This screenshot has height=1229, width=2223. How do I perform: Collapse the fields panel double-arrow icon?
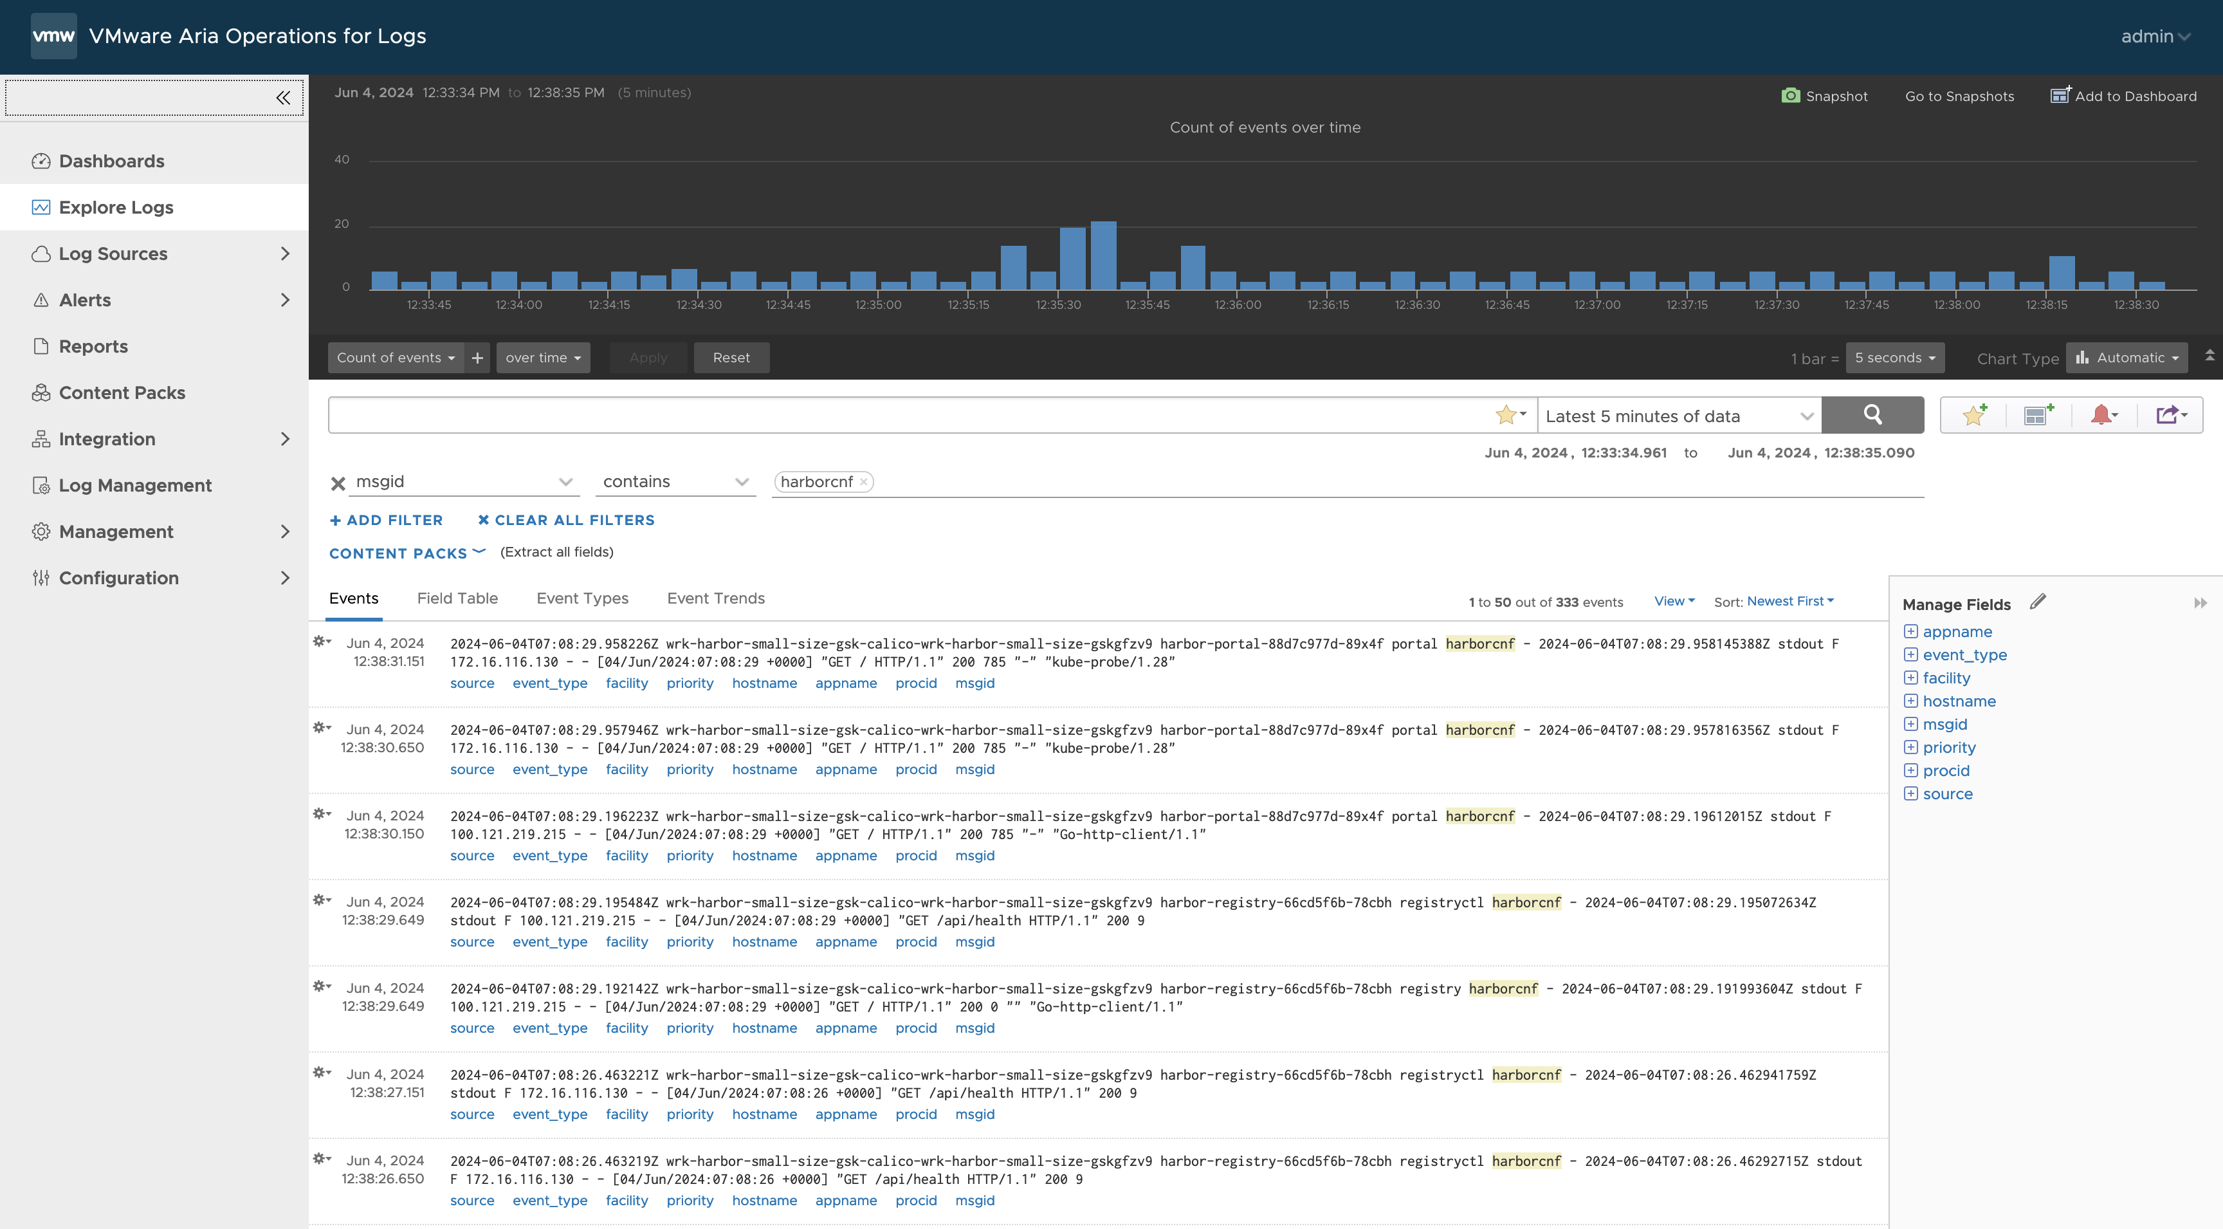tap(2200, 604)
